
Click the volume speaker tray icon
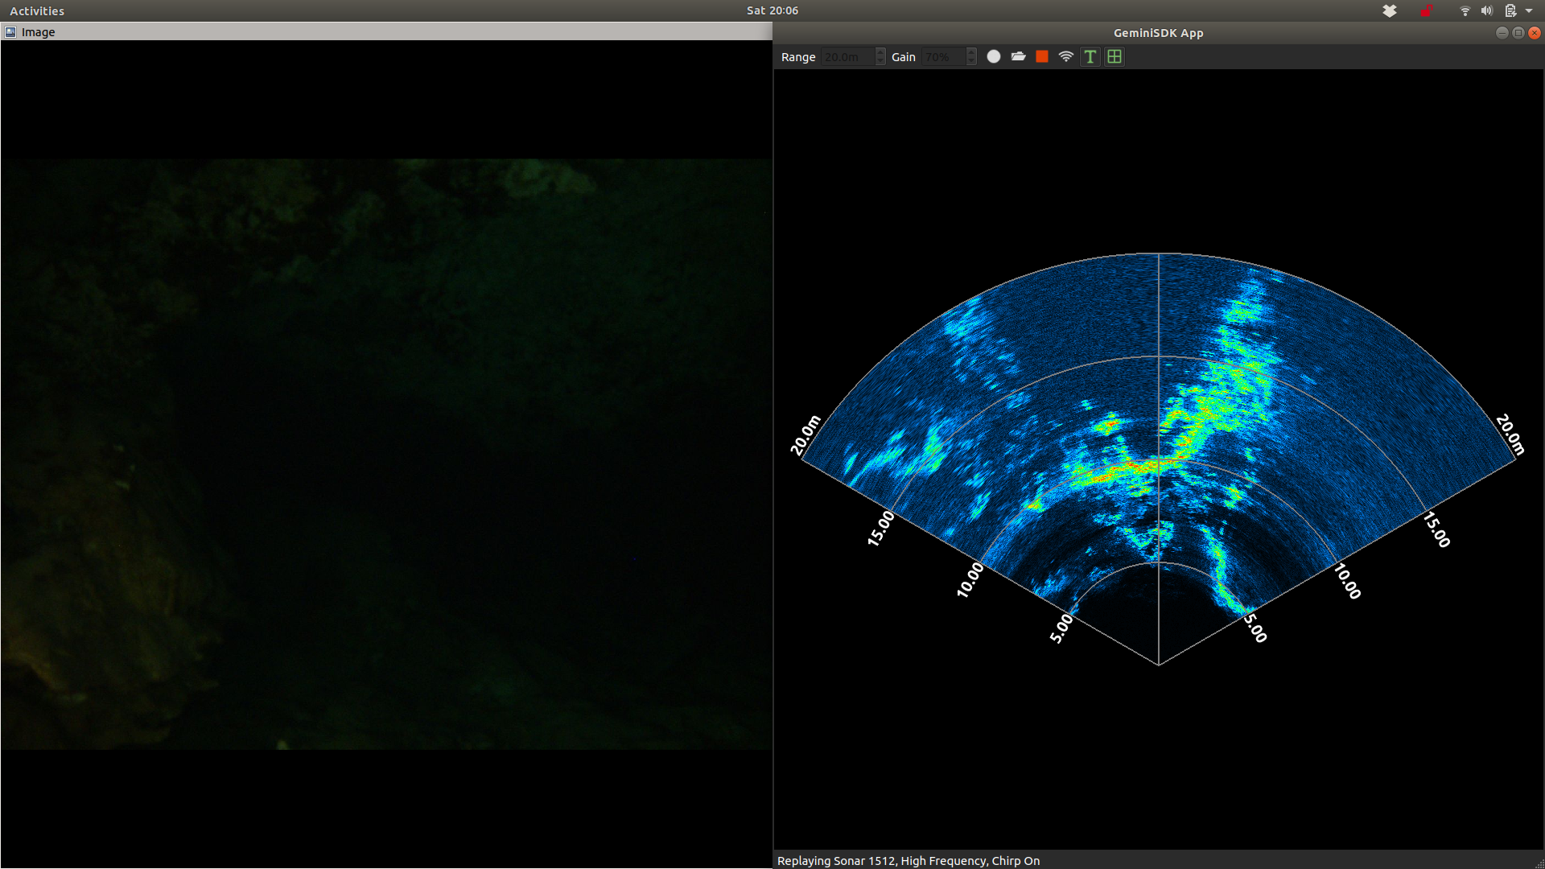tap(1486, 10)
